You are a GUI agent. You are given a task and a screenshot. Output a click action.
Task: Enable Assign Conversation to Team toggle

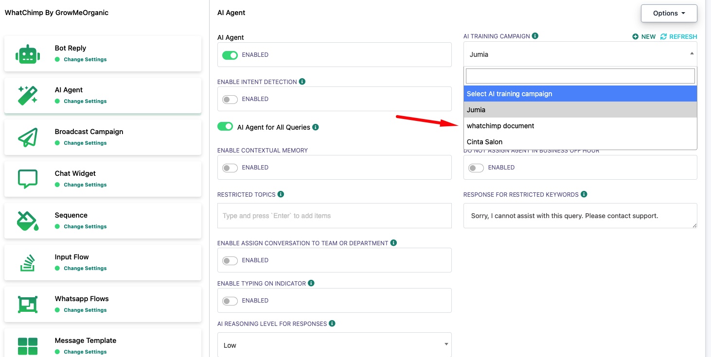[230, 260]
